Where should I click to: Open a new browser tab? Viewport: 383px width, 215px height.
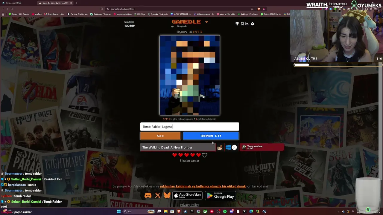pyautogui.click(x=77, y=3)
